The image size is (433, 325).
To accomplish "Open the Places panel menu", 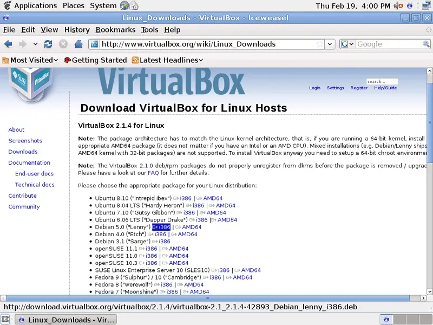I will [x=74, y=5].
